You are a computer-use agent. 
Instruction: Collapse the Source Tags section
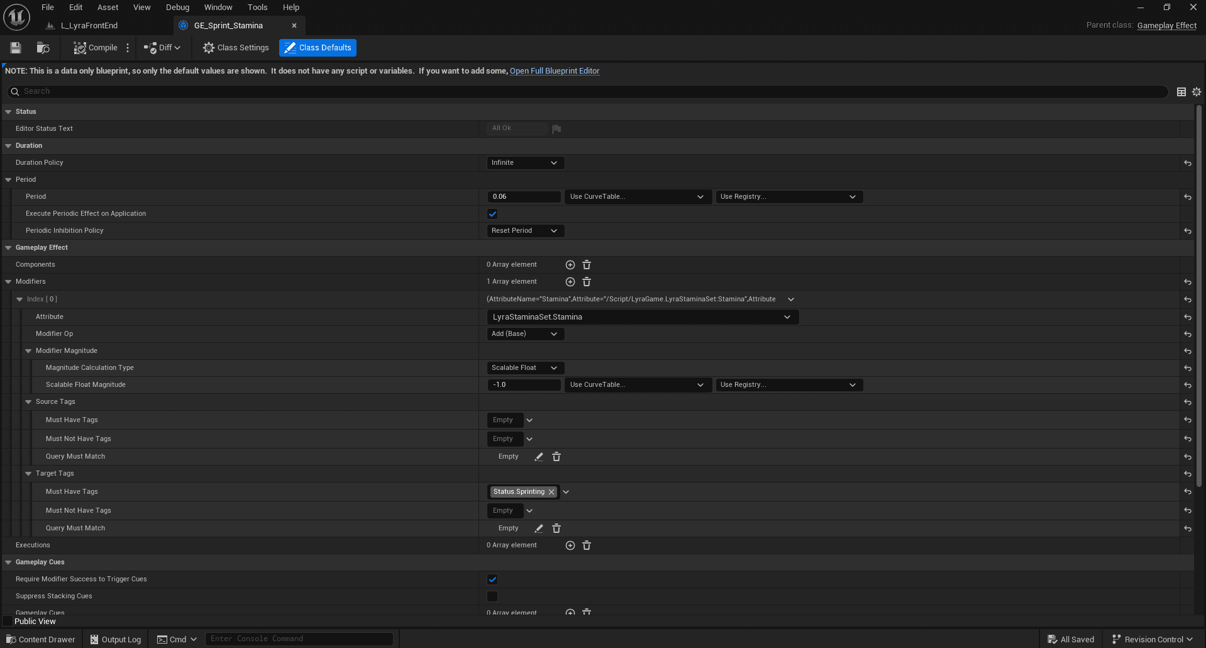28,402
